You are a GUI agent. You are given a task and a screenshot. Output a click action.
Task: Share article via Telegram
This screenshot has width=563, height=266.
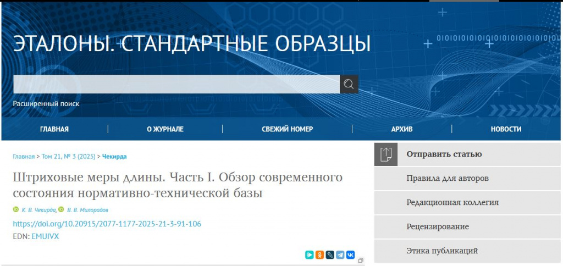340,255
